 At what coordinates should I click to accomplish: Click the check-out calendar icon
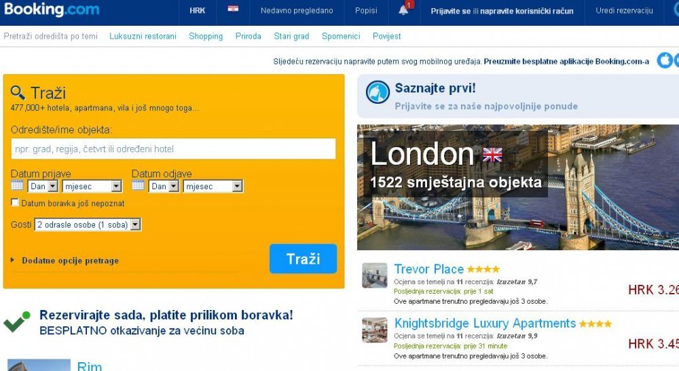[138, 186]
